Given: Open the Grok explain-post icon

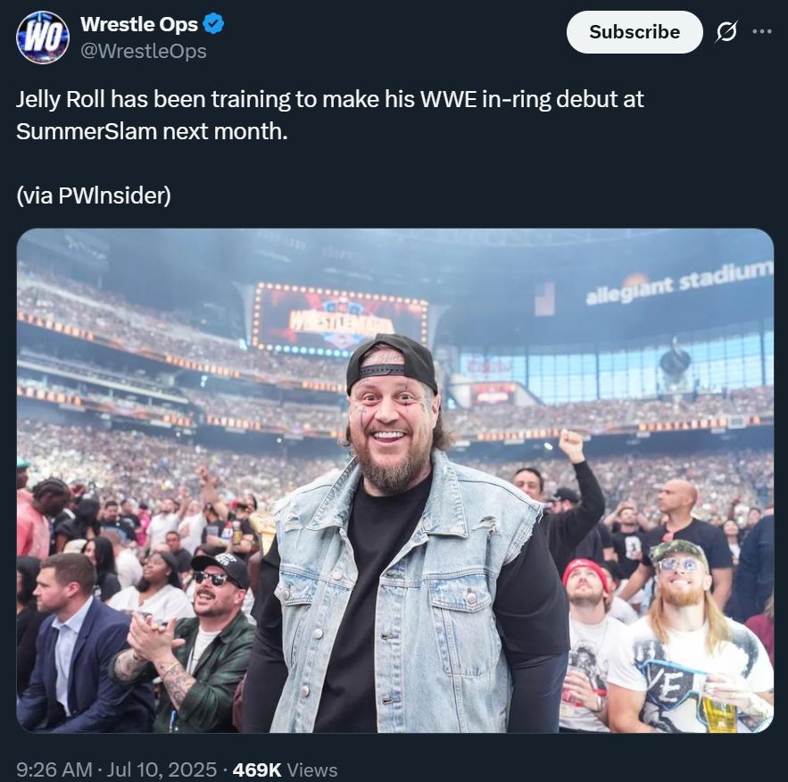Looking at the screenshot, I should tap(726, 32).
